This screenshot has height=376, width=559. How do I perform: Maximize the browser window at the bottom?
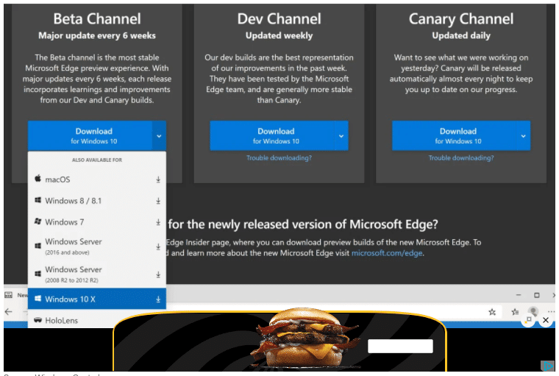536,295
